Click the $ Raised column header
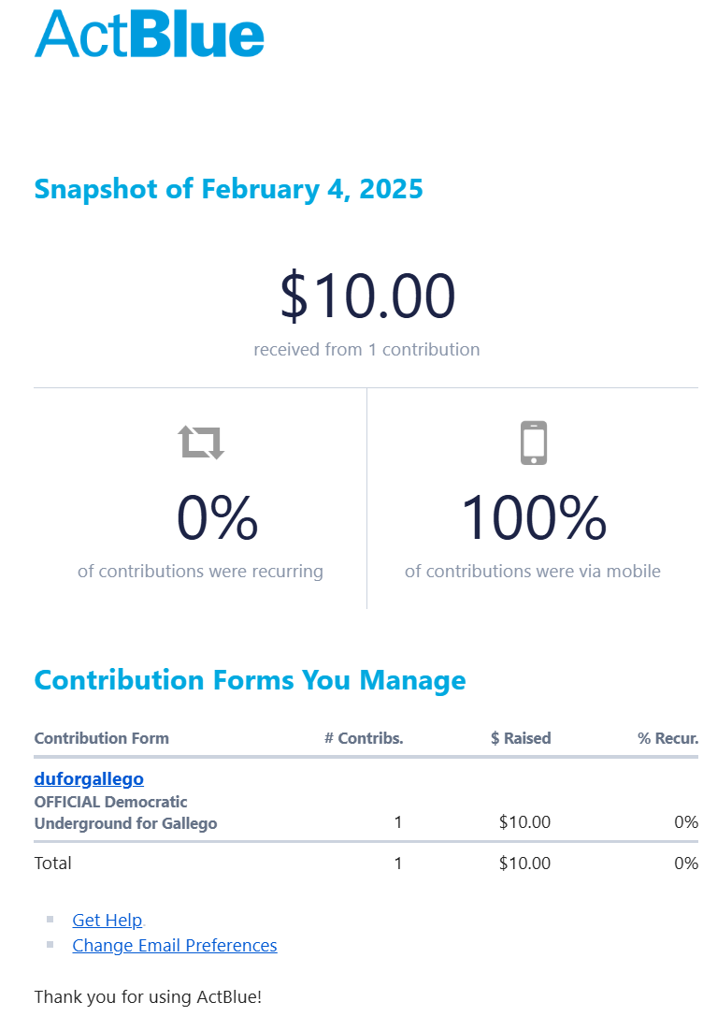 521,738
